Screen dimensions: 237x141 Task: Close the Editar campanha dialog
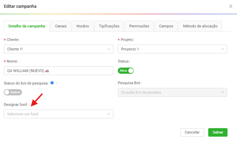[231, 6]
